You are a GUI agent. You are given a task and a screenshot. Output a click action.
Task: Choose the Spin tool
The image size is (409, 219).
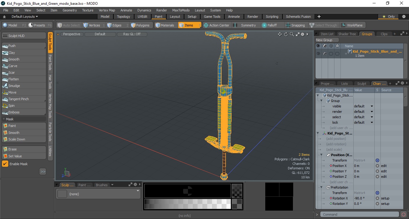[24, 106]
